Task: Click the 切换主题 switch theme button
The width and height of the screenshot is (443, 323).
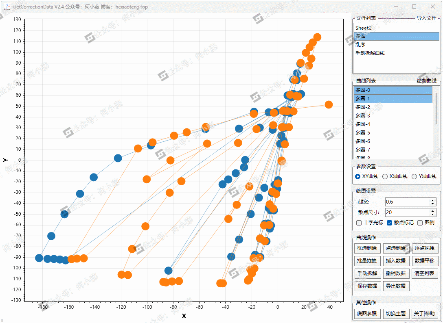Action: (x=396, y=314)
